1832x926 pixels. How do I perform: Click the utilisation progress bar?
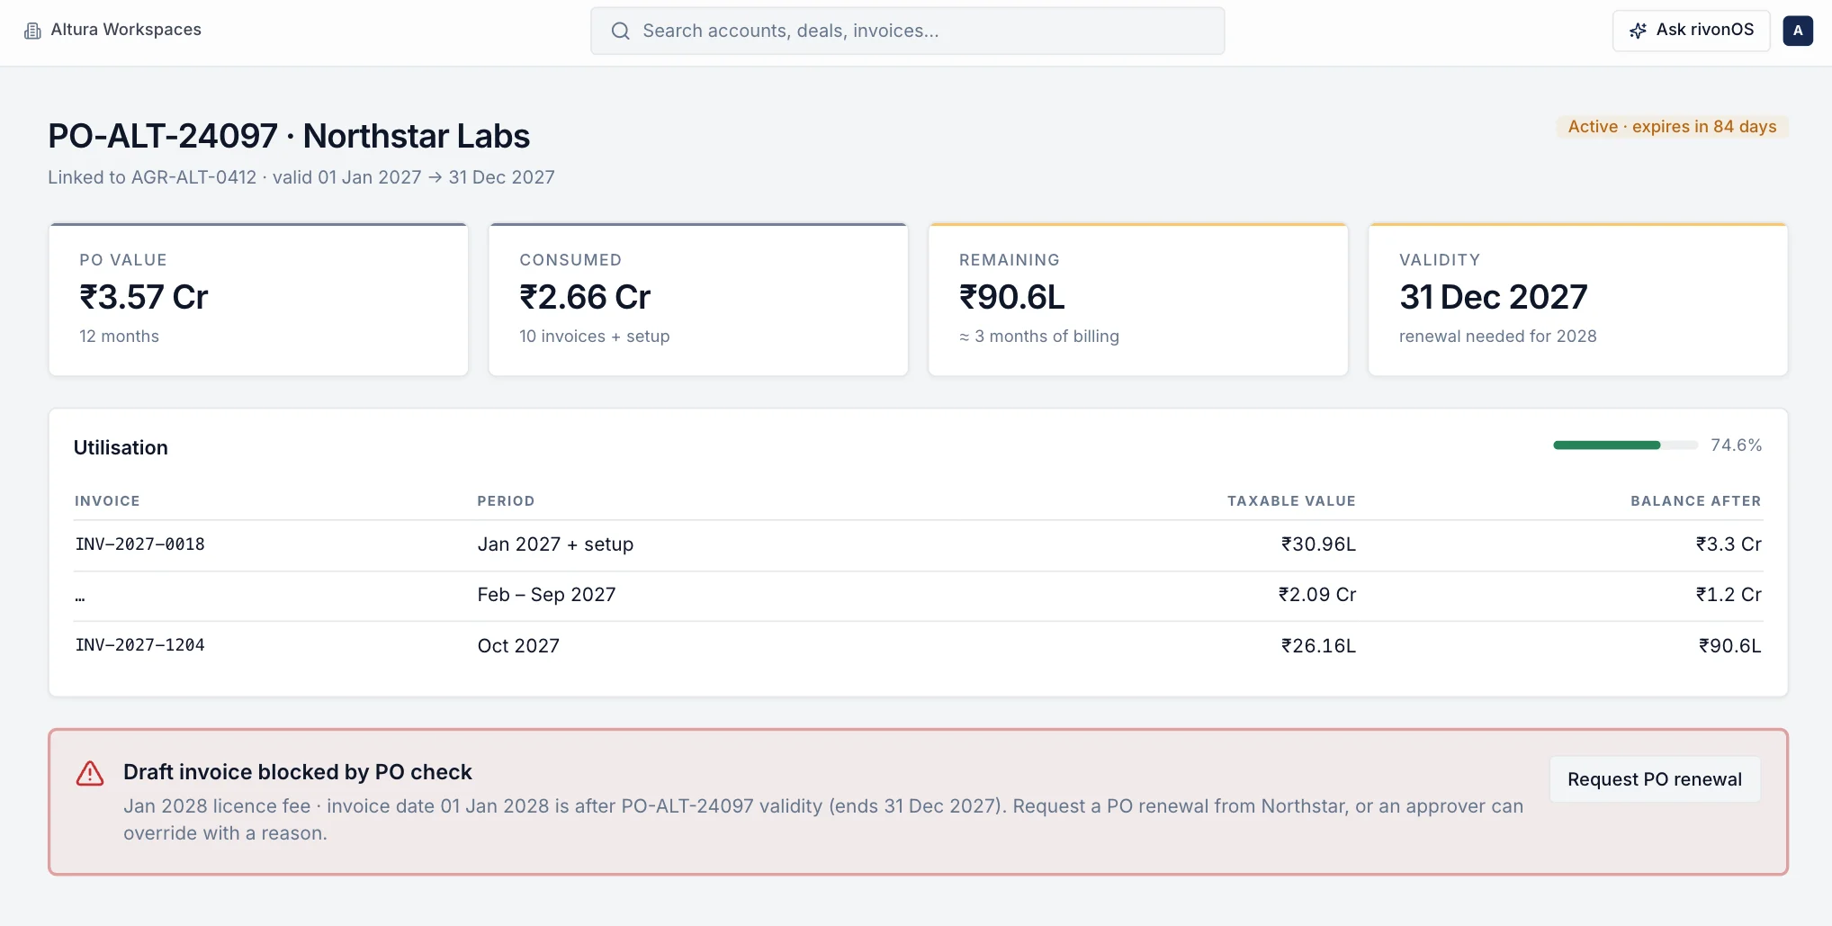pyautogui.click(x=1625, y=445)
